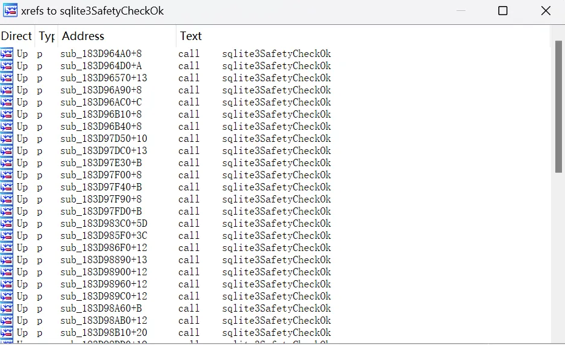Image resolution: width=565 pixels, height=345 pixels.
Task: Select address sub_183D97FD0+B
Action: (101, 211)
